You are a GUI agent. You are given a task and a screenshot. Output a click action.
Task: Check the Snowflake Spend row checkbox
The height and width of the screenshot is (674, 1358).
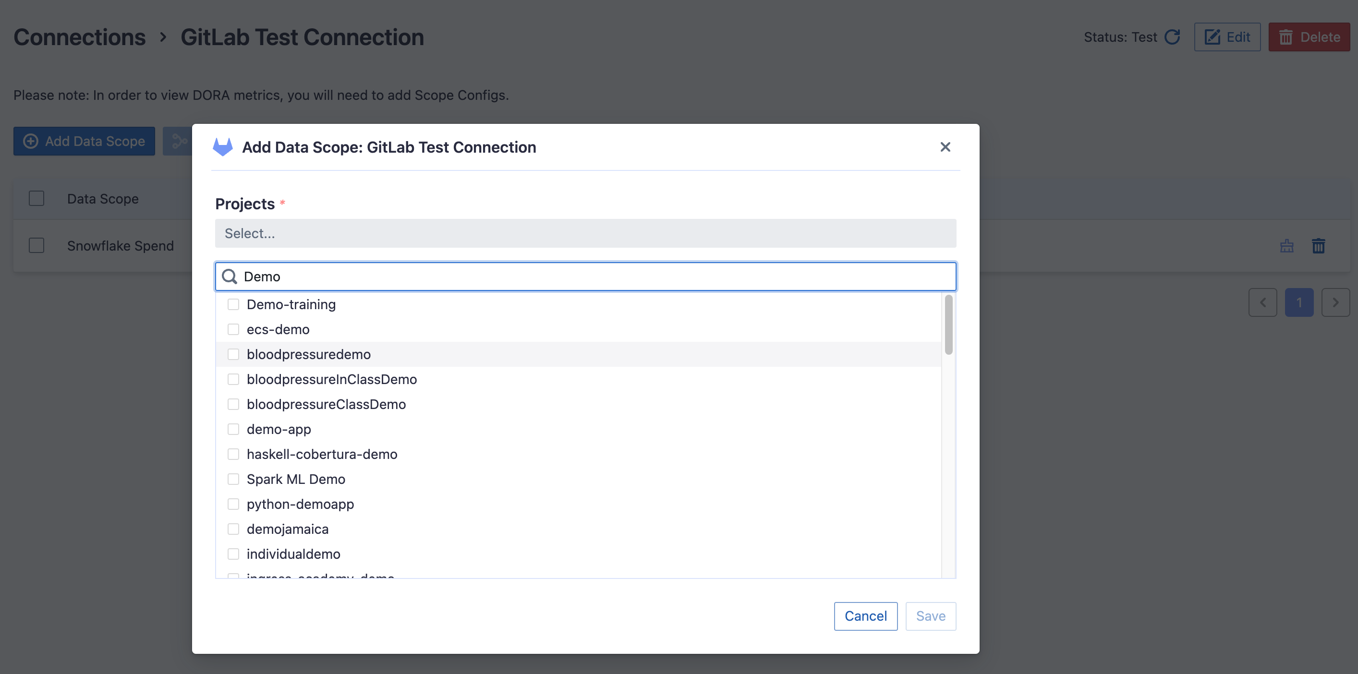click(x=36, y=246)
